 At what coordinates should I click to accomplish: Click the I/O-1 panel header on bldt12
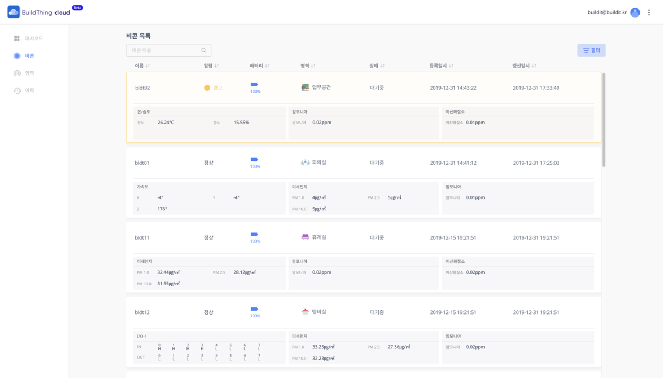[x=209, y=336]
